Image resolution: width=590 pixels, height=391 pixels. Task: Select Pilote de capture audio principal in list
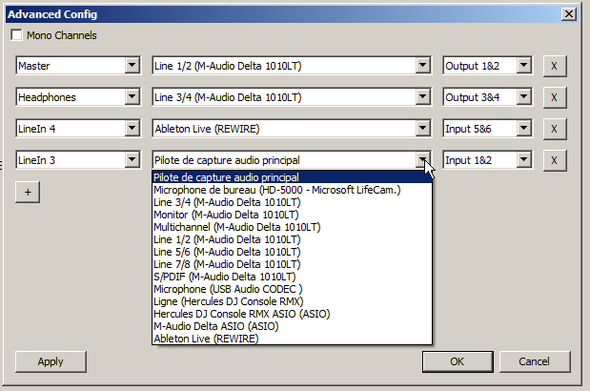292,177
